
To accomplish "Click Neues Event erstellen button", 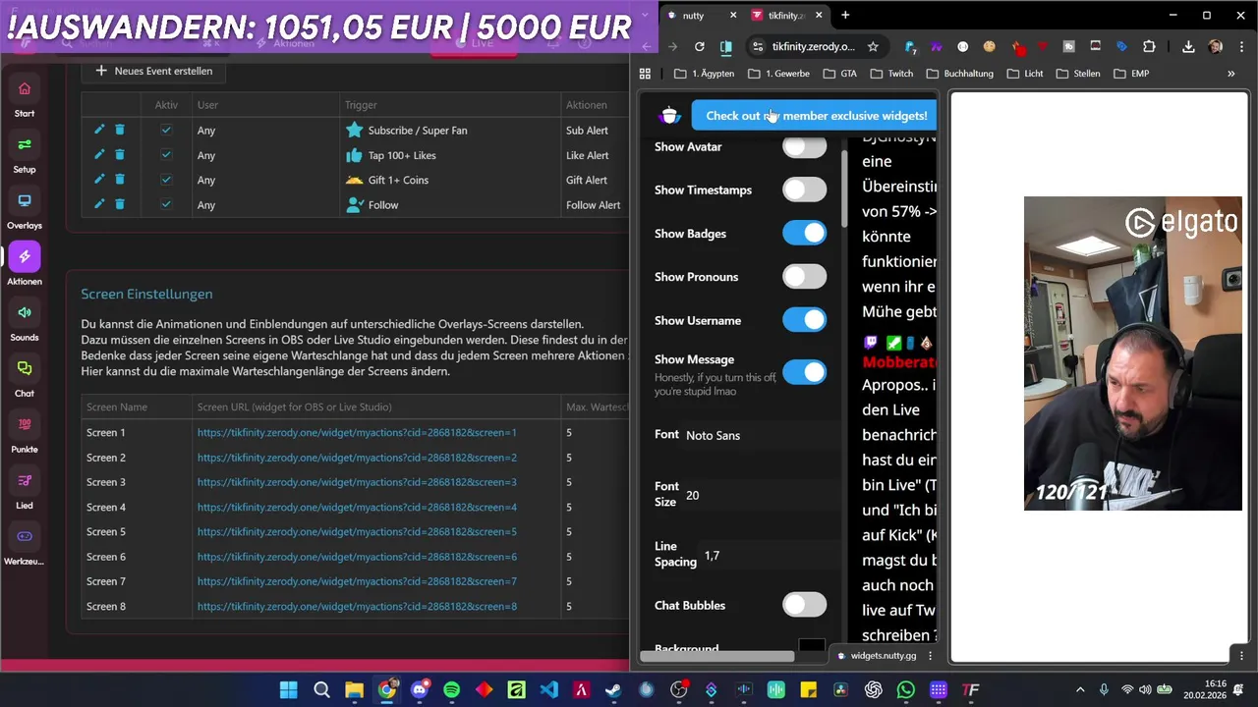I will point(153,71).
